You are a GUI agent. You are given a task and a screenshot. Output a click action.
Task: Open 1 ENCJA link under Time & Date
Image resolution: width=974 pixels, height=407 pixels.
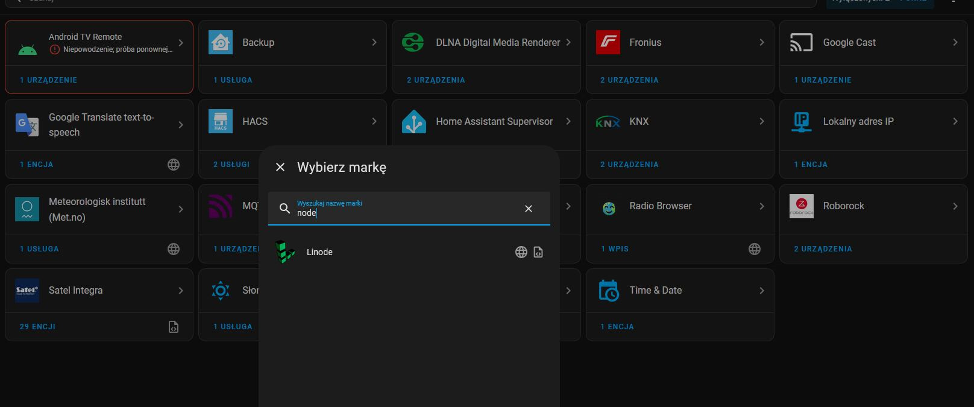(617, 327)
